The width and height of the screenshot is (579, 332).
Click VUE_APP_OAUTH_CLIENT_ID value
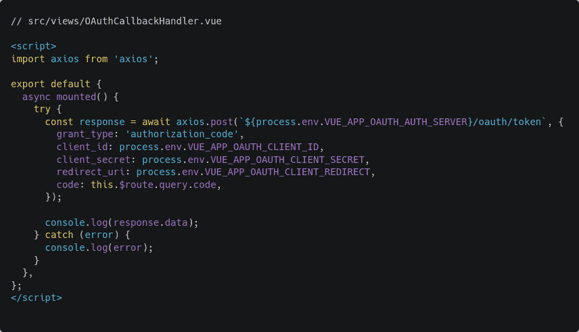point(253,147)
